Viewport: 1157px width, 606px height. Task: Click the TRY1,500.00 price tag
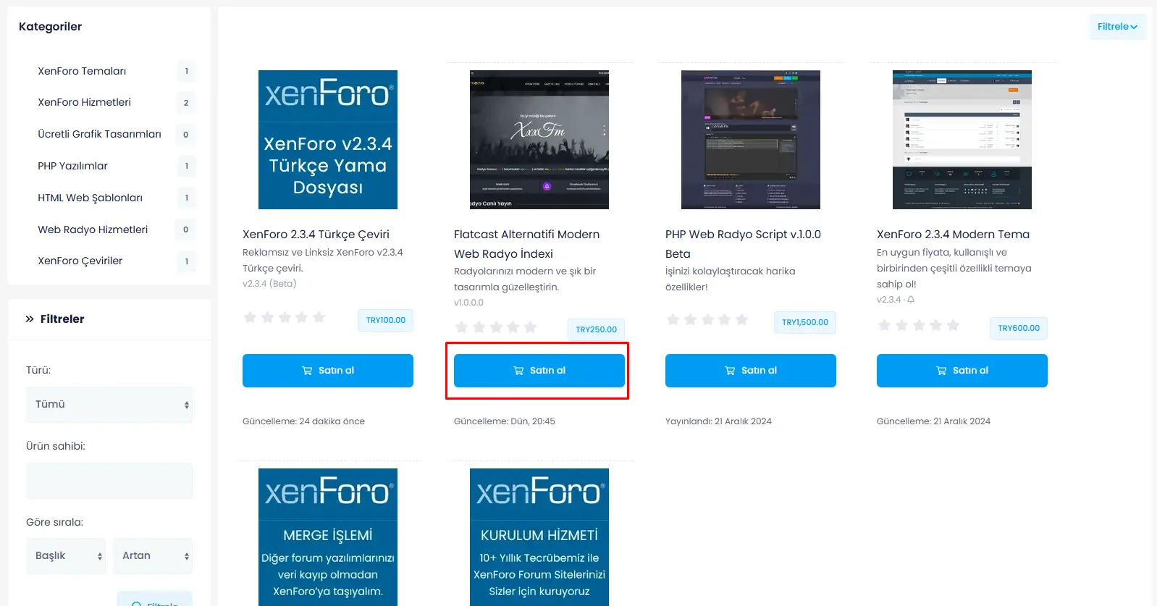pos(805,322)
